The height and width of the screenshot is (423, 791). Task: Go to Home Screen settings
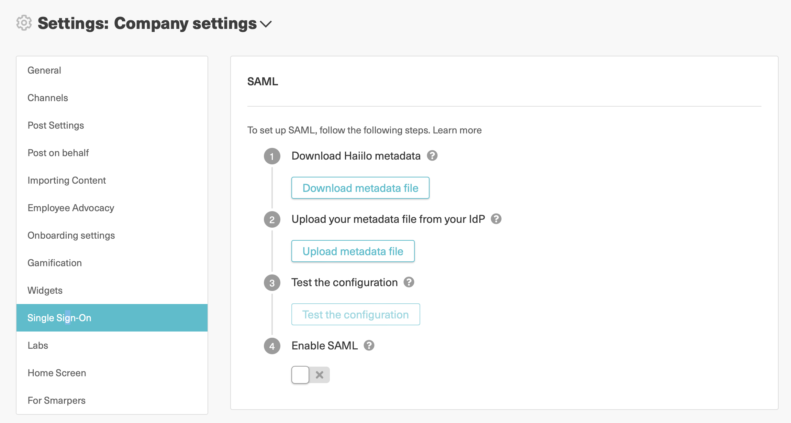pyautogui.click(x=112, y=373)
